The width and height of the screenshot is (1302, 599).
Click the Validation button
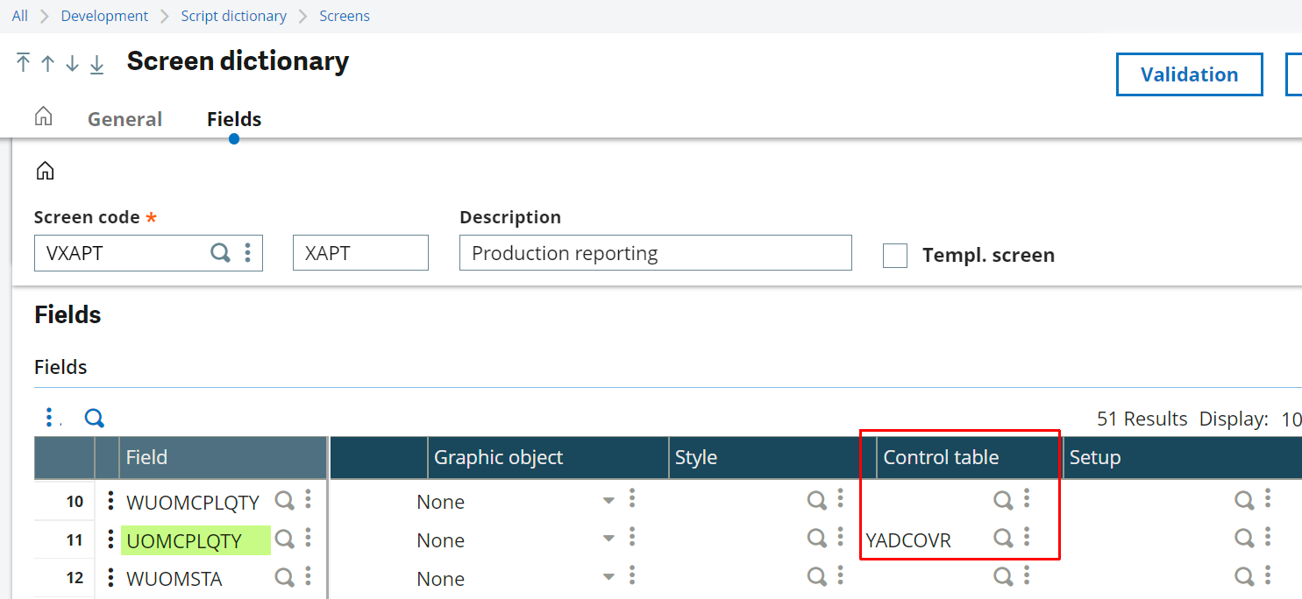[x=1189, y=74]
